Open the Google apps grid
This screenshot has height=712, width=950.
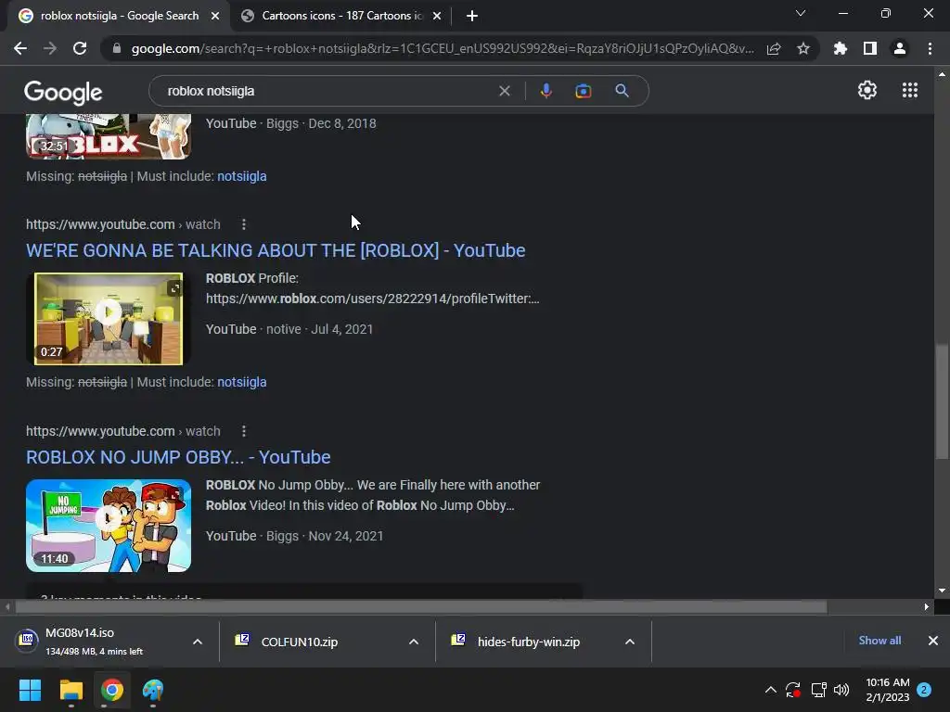tap(910, 90)
